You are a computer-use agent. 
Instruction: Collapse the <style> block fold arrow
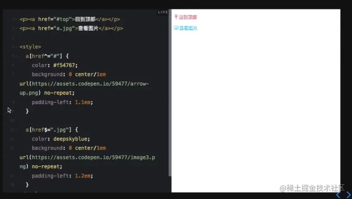(x=16, y=47)
